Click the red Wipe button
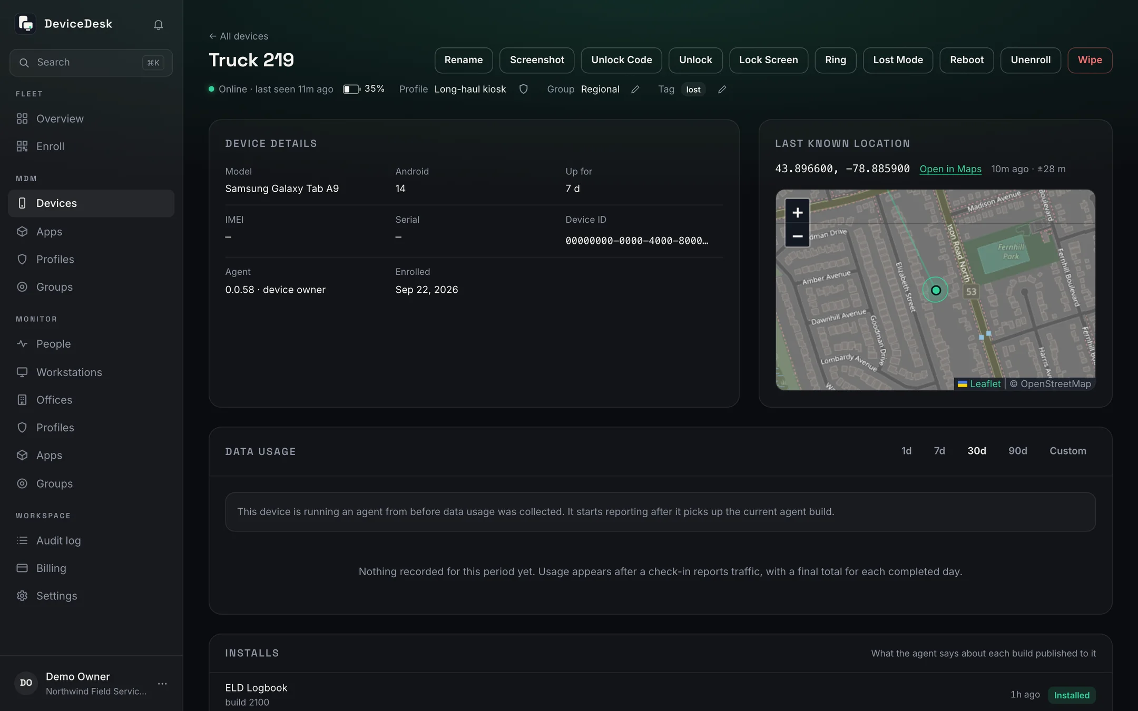The width and height of the screenshot is (1138, 711). [x=1090, y=60]
